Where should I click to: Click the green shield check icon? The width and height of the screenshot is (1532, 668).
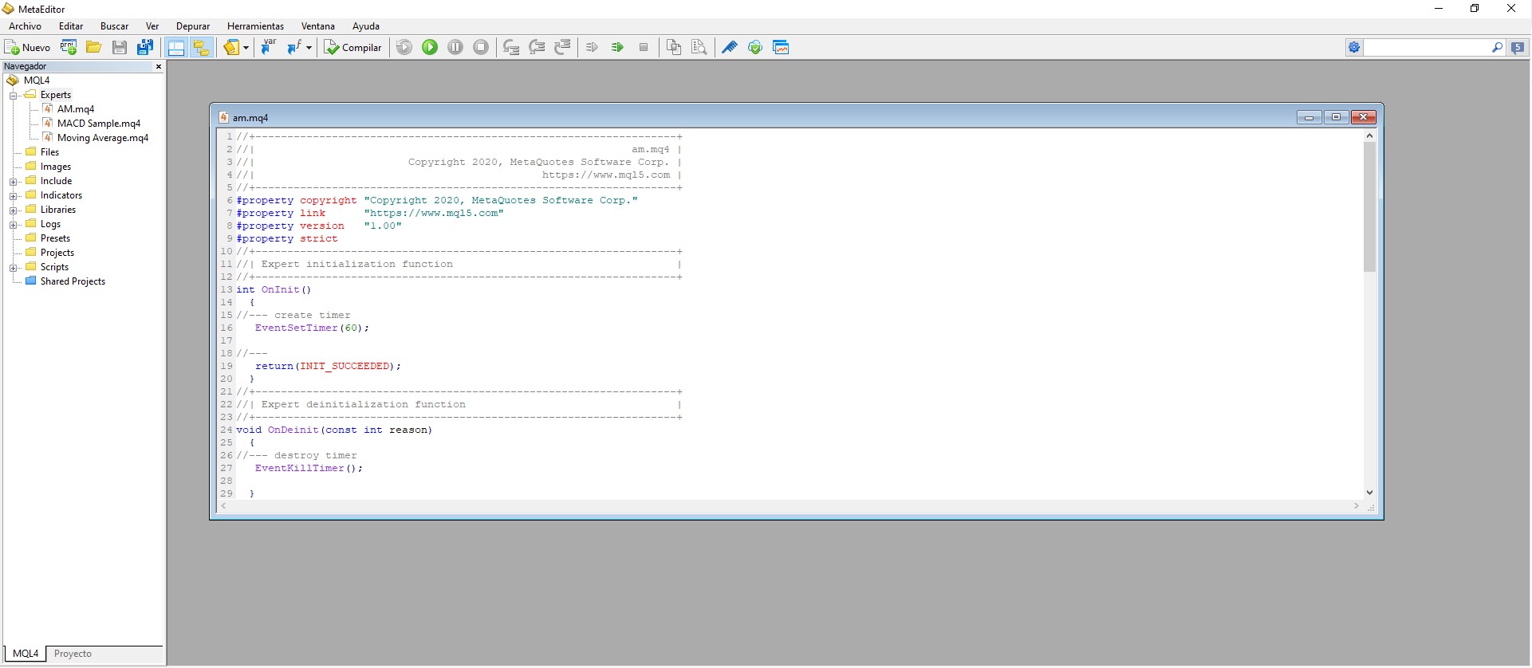[755, 47]
